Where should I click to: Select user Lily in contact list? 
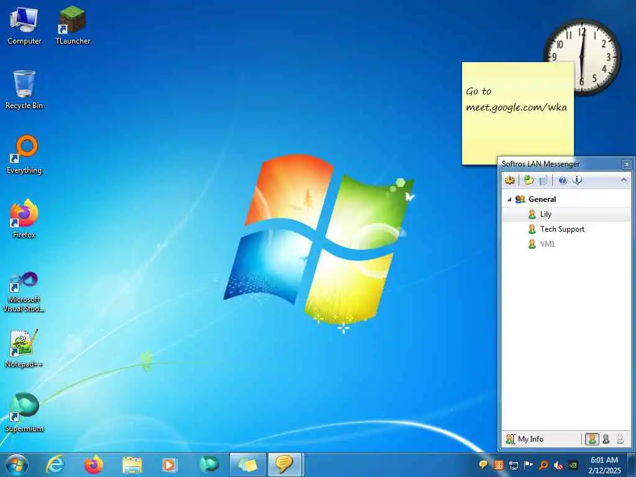pyautogui.click(x=566, y=214)
